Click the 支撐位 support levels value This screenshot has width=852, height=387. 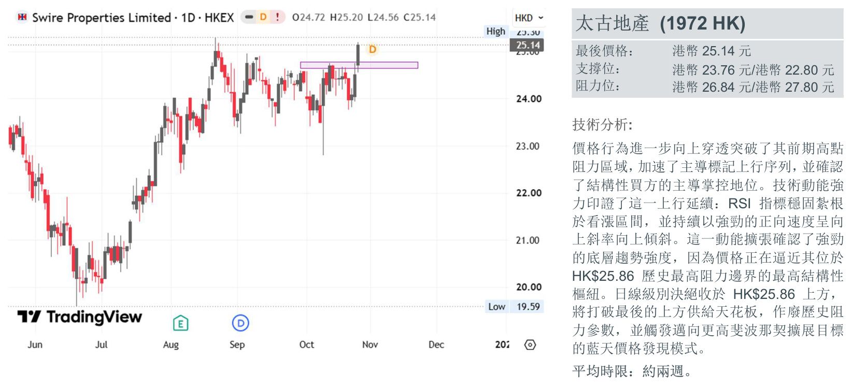click(753, 69)
